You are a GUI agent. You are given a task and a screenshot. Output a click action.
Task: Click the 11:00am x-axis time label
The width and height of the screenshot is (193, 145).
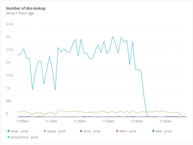point(22,121)
